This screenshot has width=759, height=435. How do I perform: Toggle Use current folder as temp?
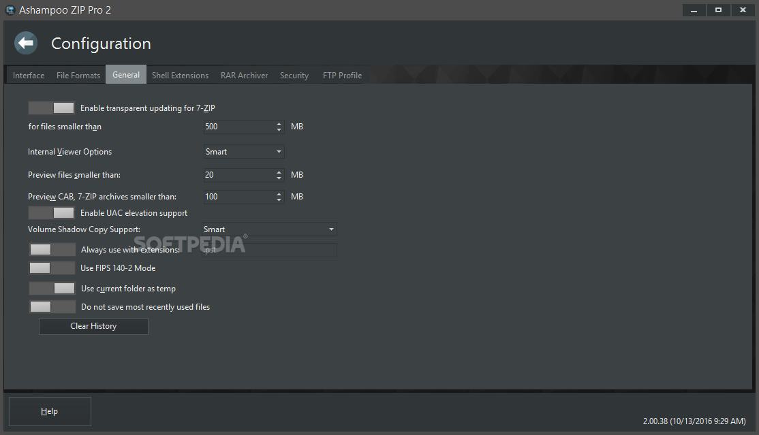coord(52,289)
